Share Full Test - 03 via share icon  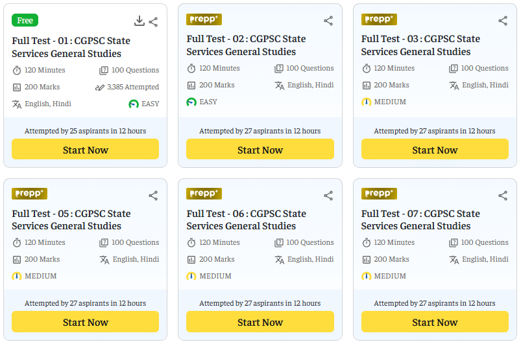pos(503,21)
